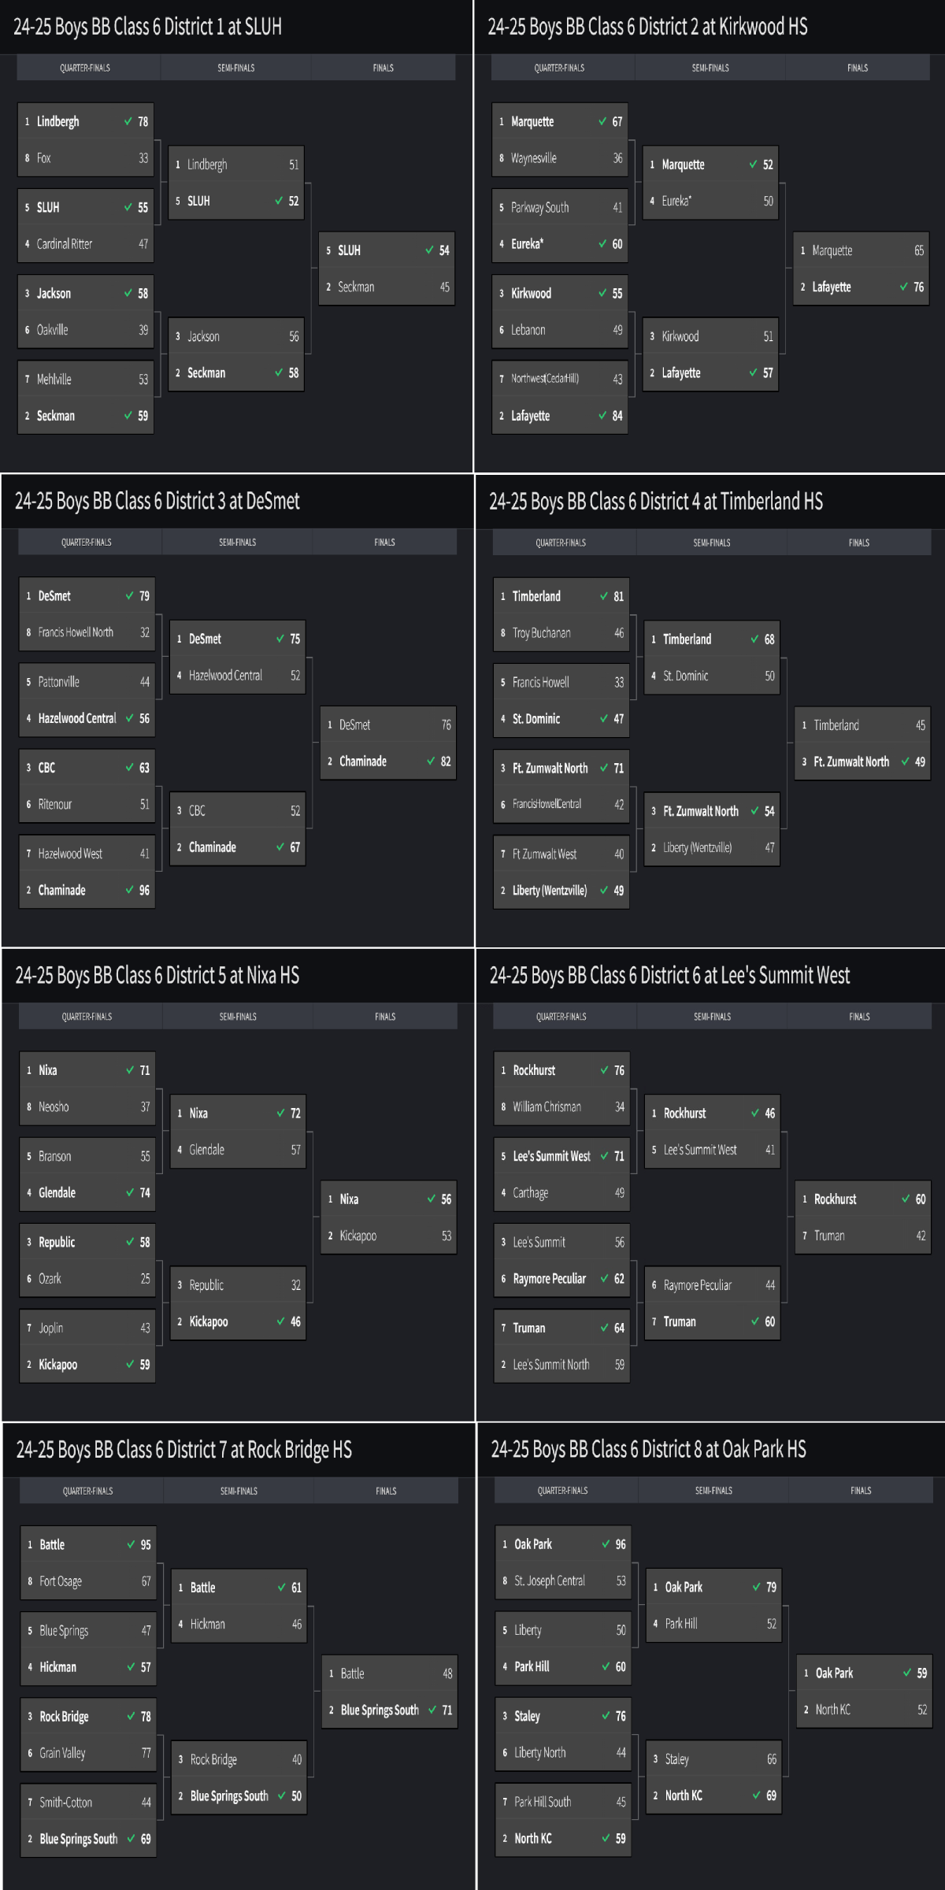The image size is (945, 1890).
Task: Select the Quarter-Finals header in the District 7 bracket
Action: tap(88, 1491)
